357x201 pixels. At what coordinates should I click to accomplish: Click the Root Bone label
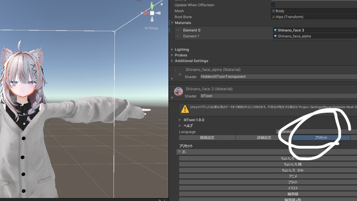point(183,17)
